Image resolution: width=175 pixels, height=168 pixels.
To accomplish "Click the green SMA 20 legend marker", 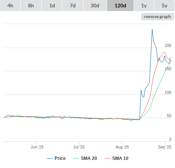I will point(76,158).
